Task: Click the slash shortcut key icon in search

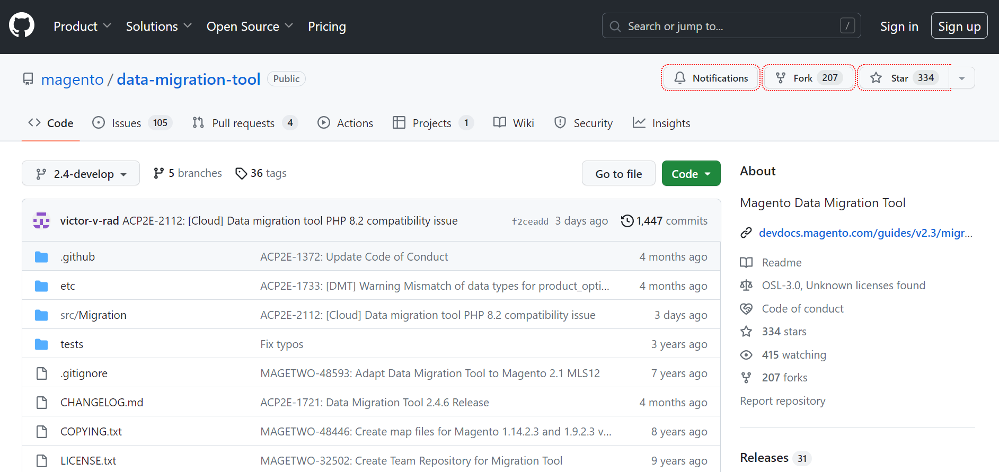Action: pyautogui.click(x=847, y=25)
